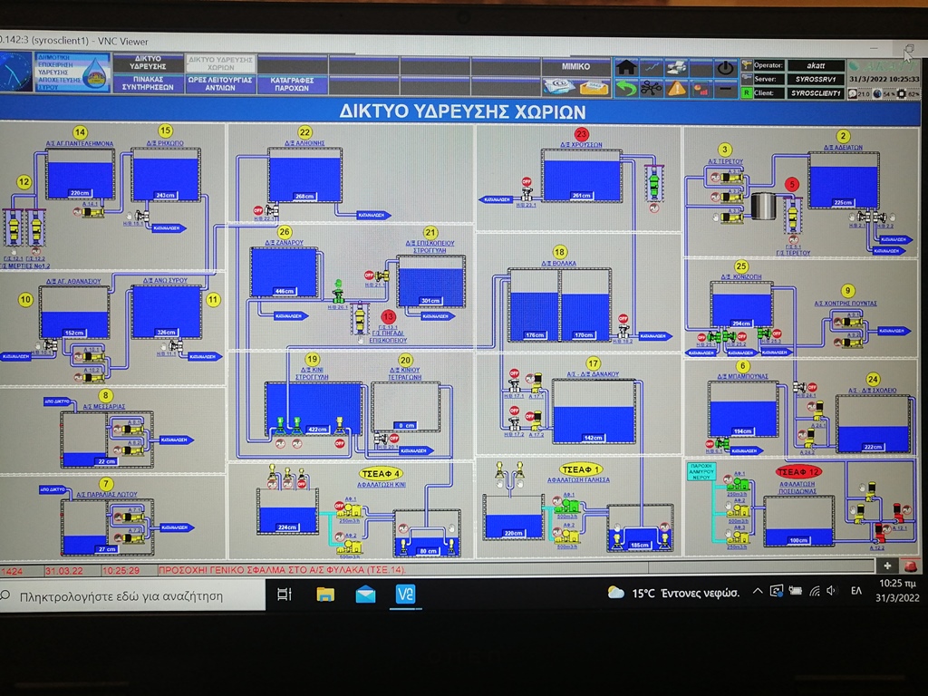Toggle the OFF indicator of valve H/B 22.1

[258, 210]
